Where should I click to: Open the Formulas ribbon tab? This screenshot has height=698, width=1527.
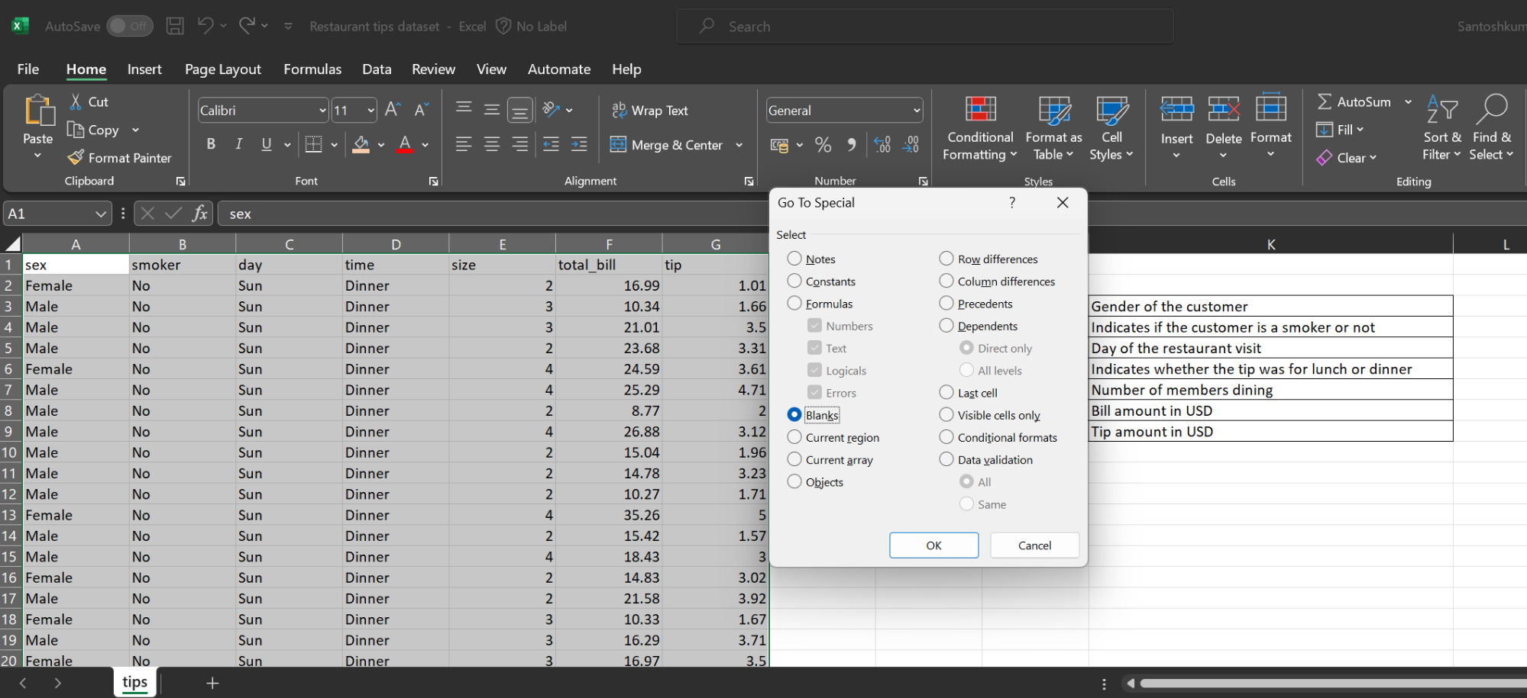point(312,69)
